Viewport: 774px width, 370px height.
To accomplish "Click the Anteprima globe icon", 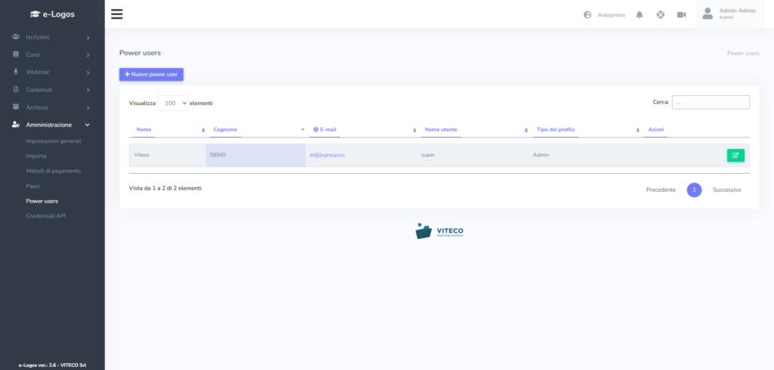I will [x=588, y=14].
